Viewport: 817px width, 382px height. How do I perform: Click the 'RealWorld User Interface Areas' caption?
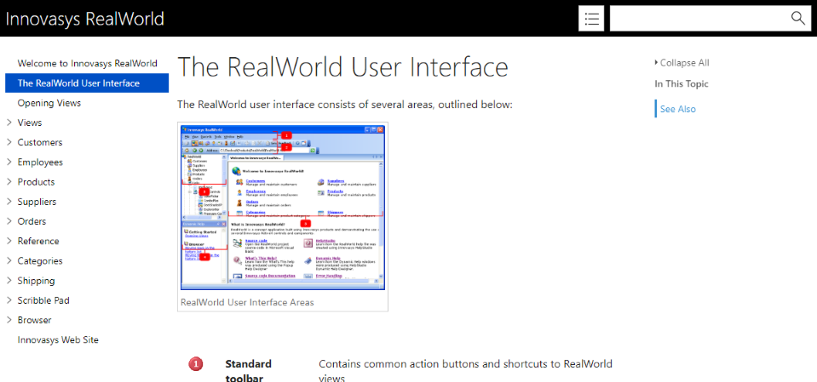[x=247, y=302]
